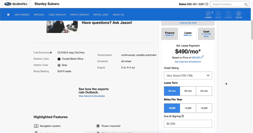253x133 pixels.
Task: Choose 10,000 miles per year
Action: 172,108
